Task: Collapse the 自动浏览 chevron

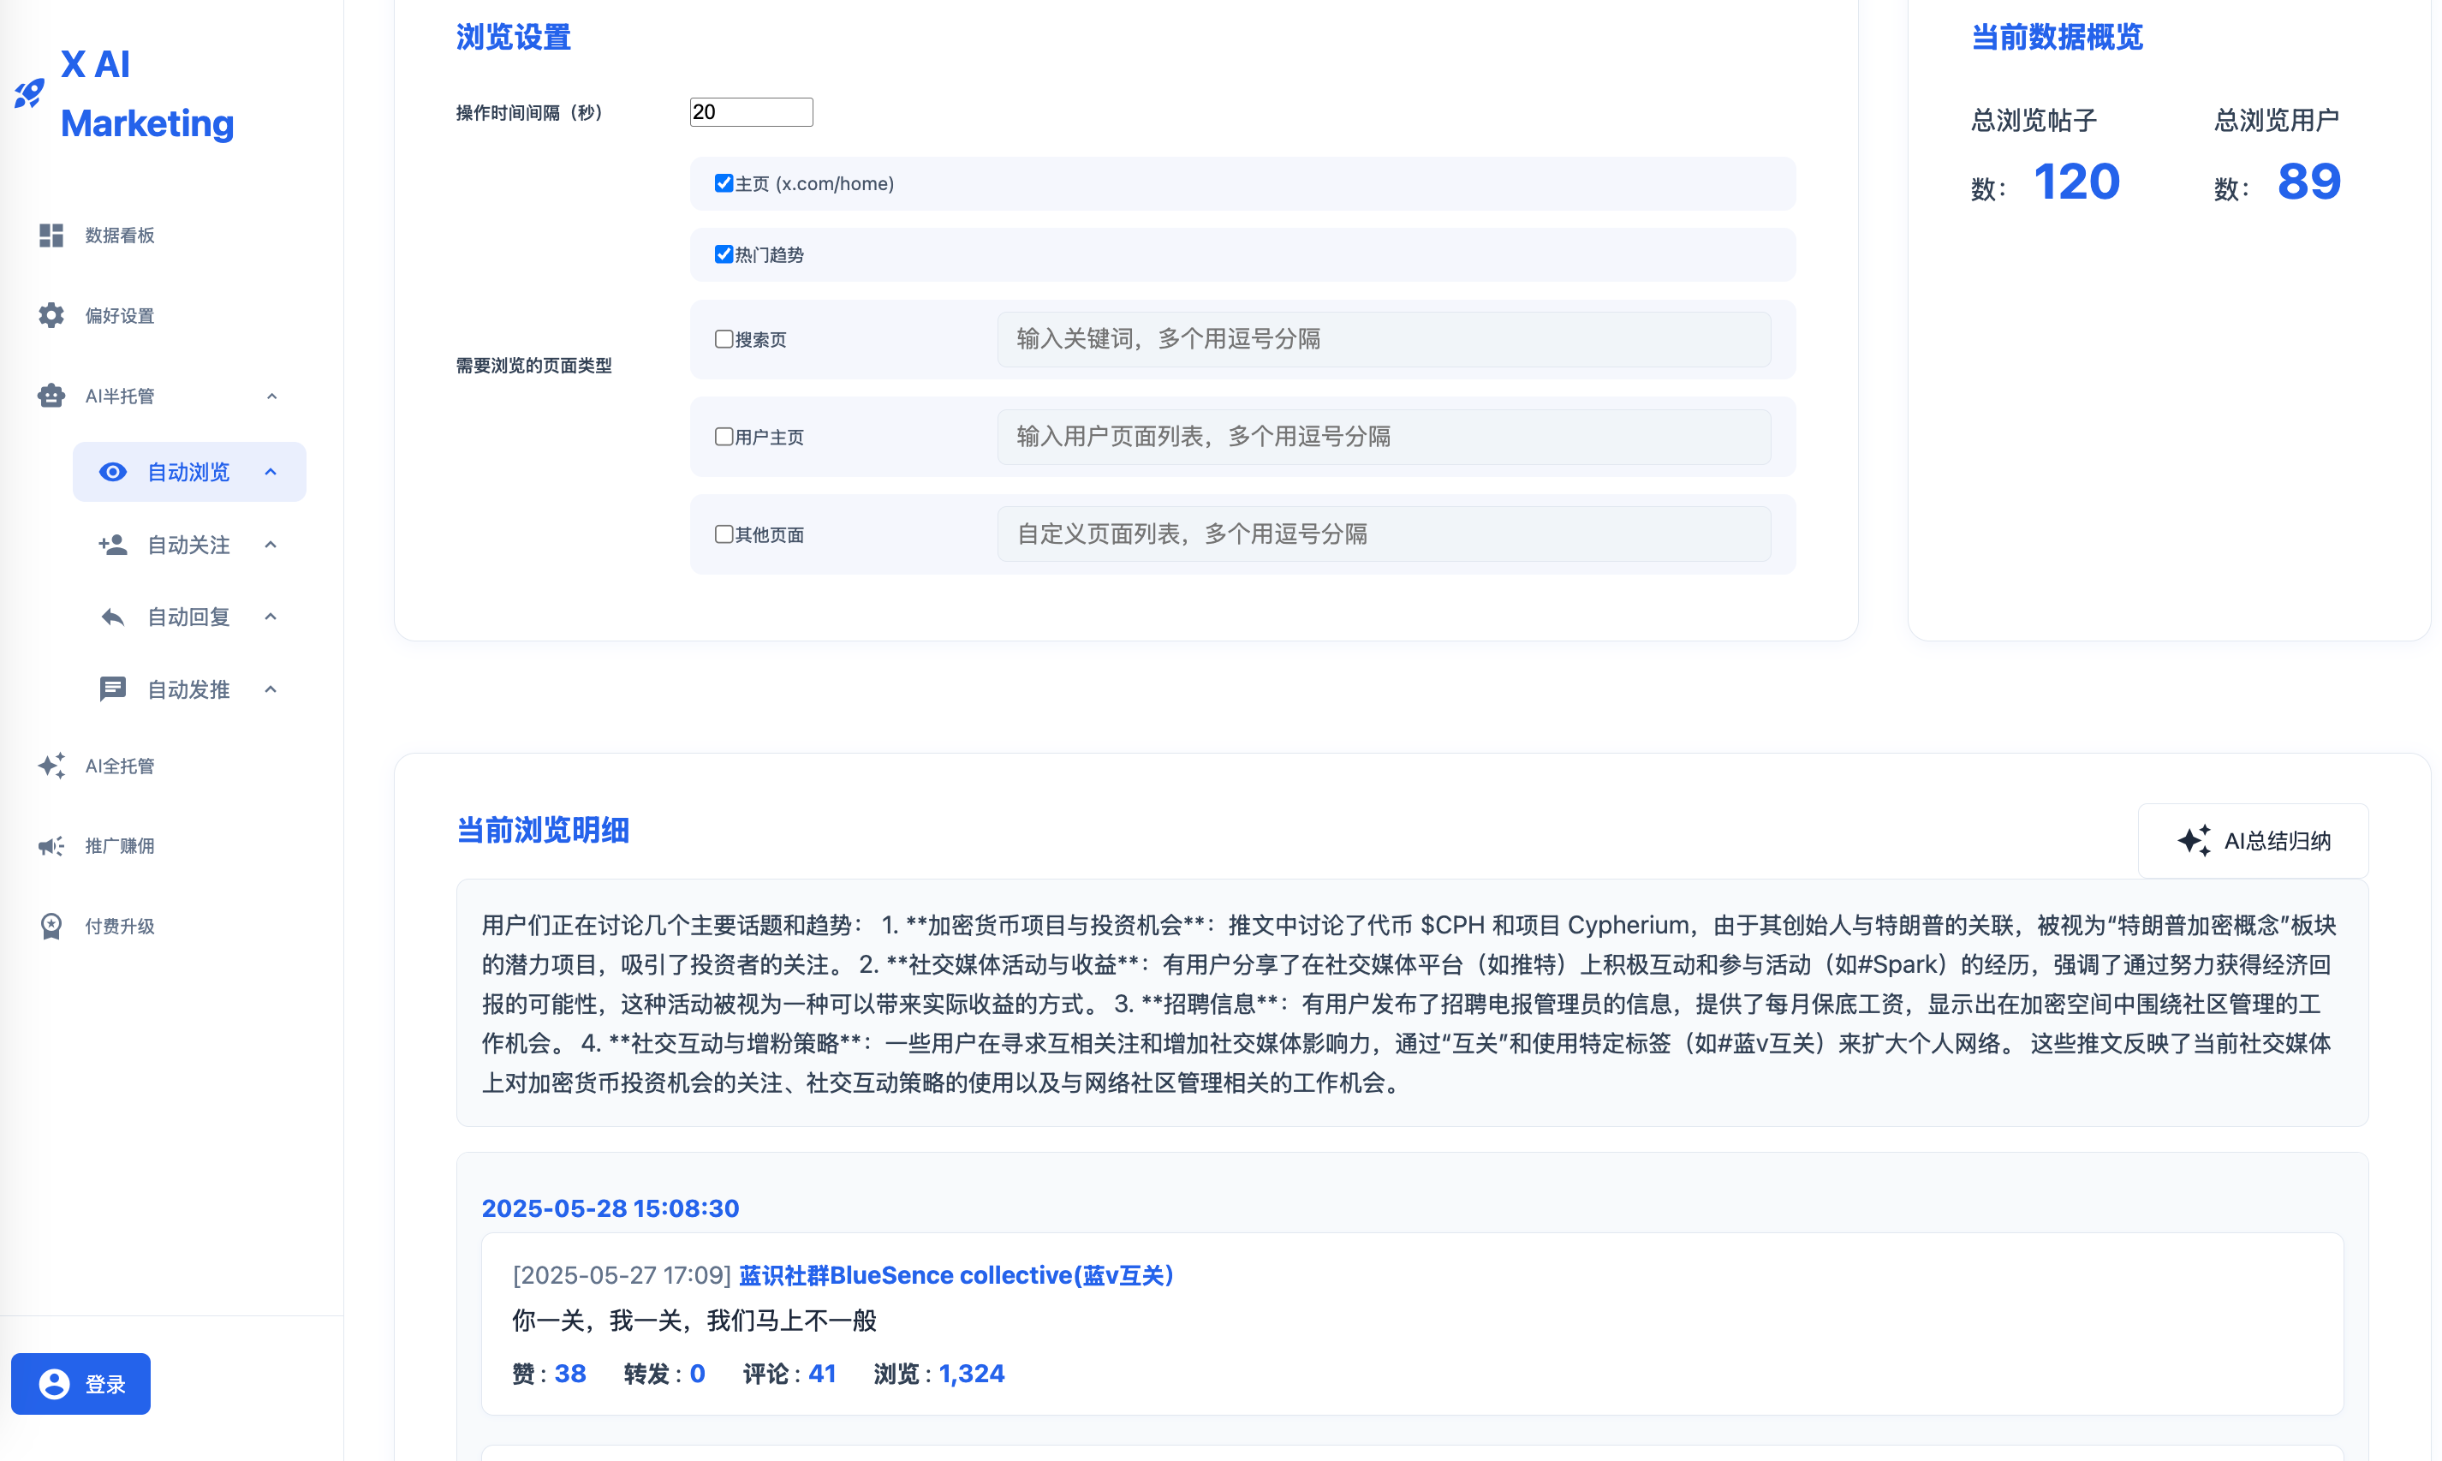Action: point(271,472)
